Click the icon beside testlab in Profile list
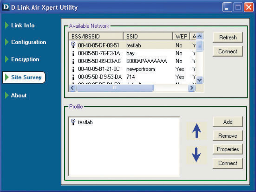Screen dimensions: 256x192 tap(73, 122)
